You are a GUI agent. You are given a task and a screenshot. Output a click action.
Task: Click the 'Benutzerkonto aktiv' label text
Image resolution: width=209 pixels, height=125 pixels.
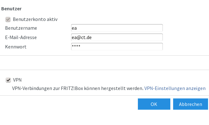35,19
